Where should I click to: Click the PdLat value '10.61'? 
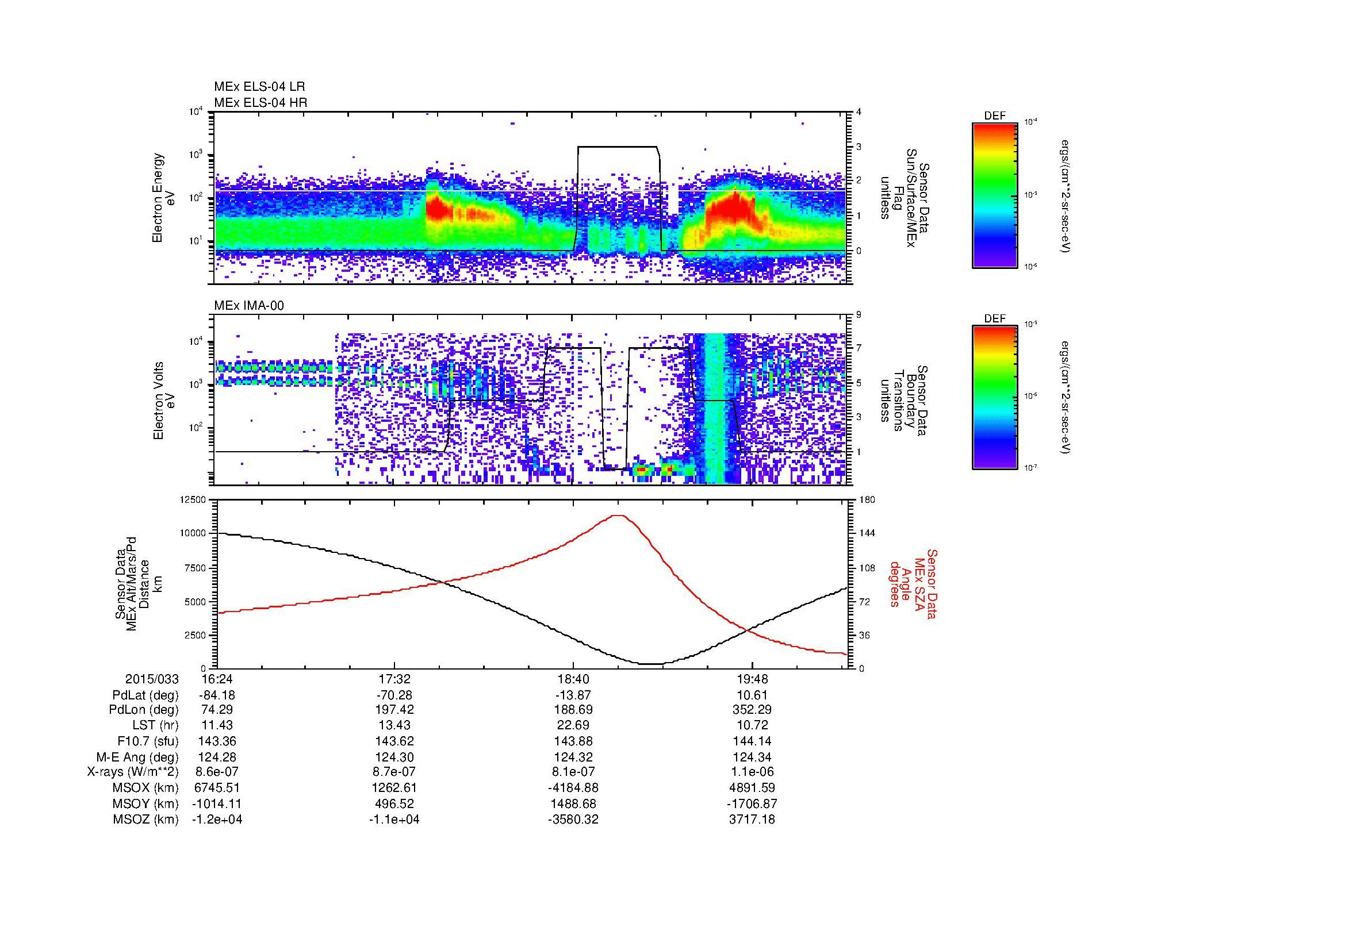752,695
